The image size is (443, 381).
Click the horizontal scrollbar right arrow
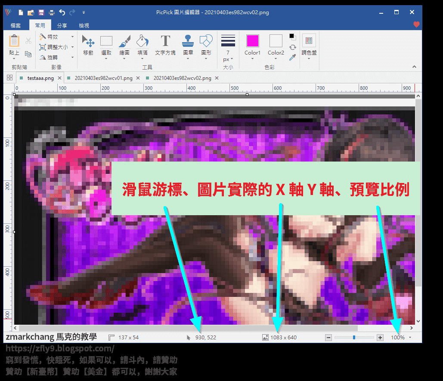(412, 328)
